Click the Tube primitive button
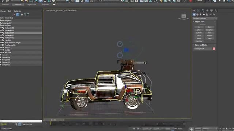 pos(210,33)
